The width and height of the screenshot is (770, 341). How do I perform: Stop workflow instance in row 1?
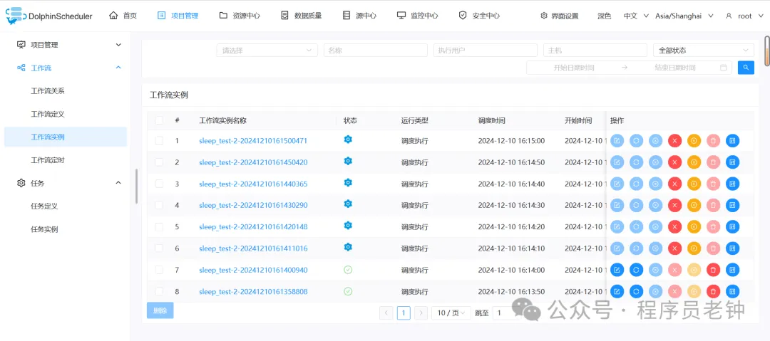(x=674, y=141)
